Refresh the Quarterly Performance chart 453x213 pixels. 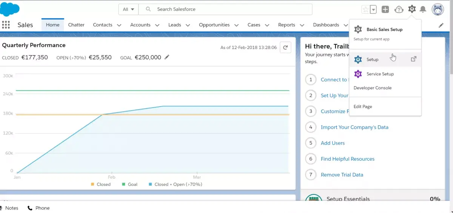coord(285,47)
